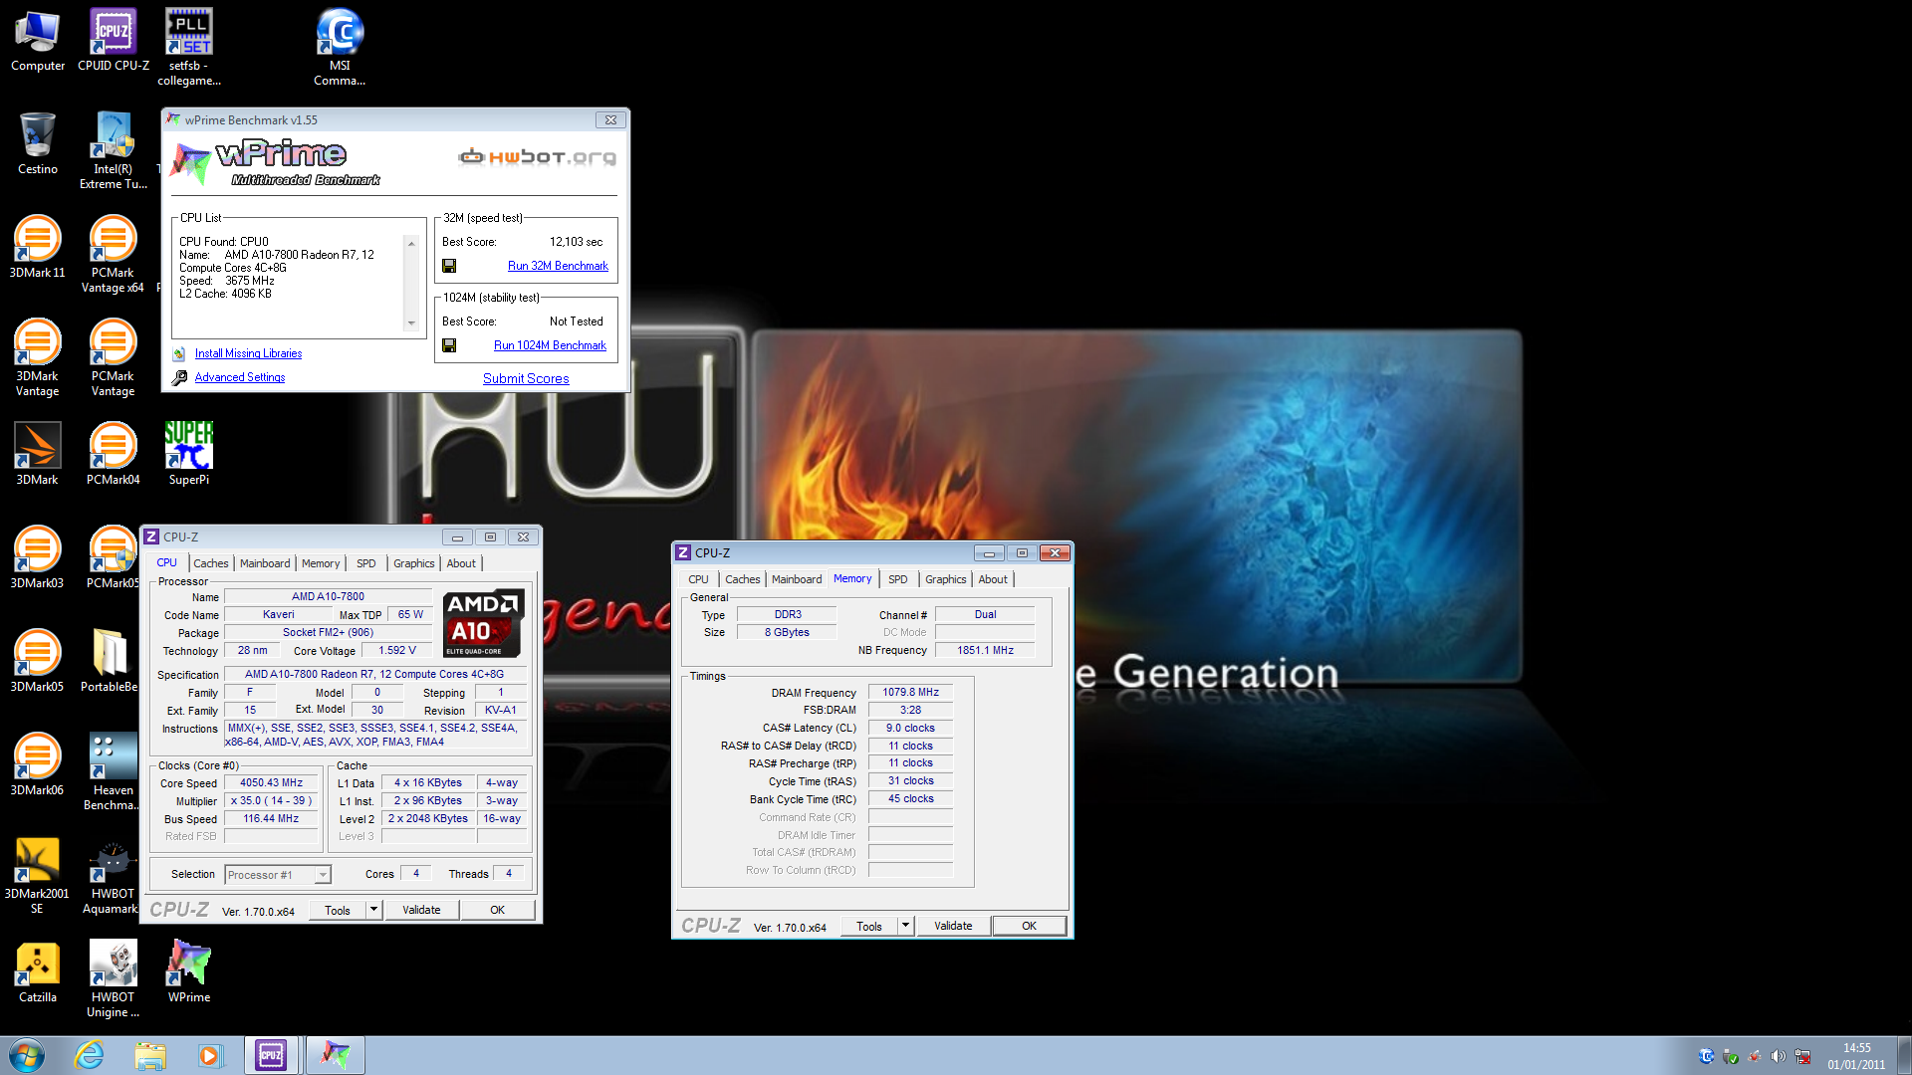Viewport: 1912px width, 1075px height.
Task: Switch to SPD tab in left CPU-Z
Action: click(366, 563)
